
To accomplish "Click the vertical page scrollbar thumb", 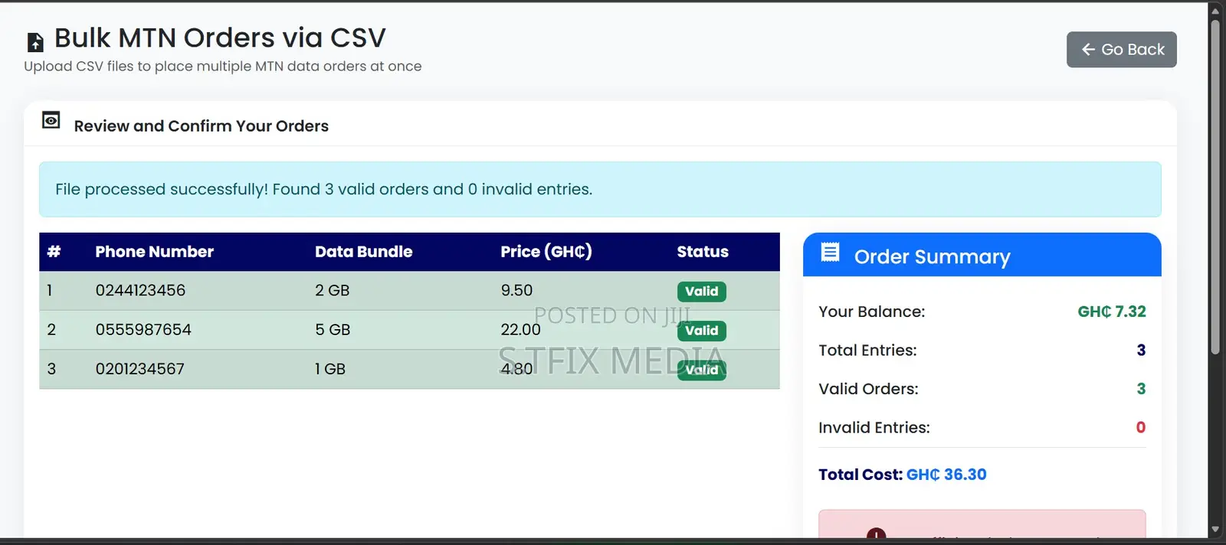I will tap(1215, 186).
